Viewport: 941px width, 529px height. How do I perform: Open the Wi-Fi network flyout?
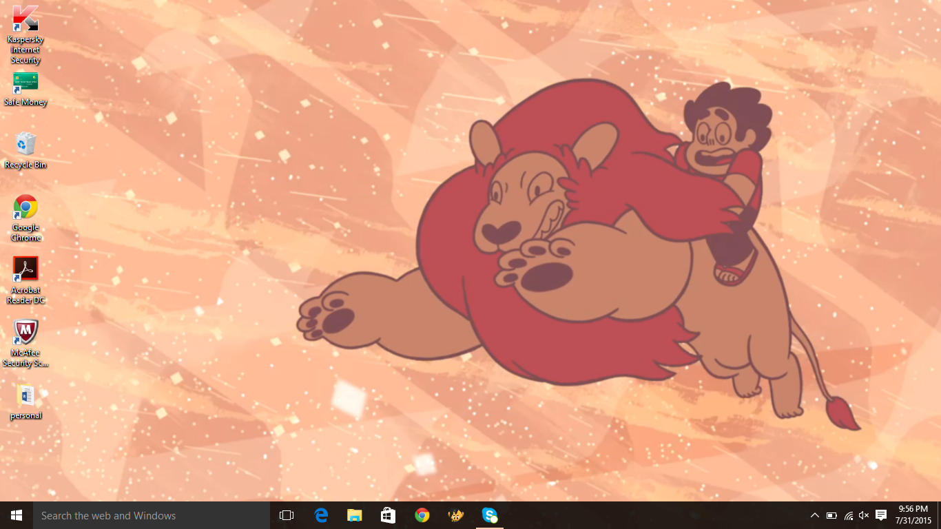[848, 515]
